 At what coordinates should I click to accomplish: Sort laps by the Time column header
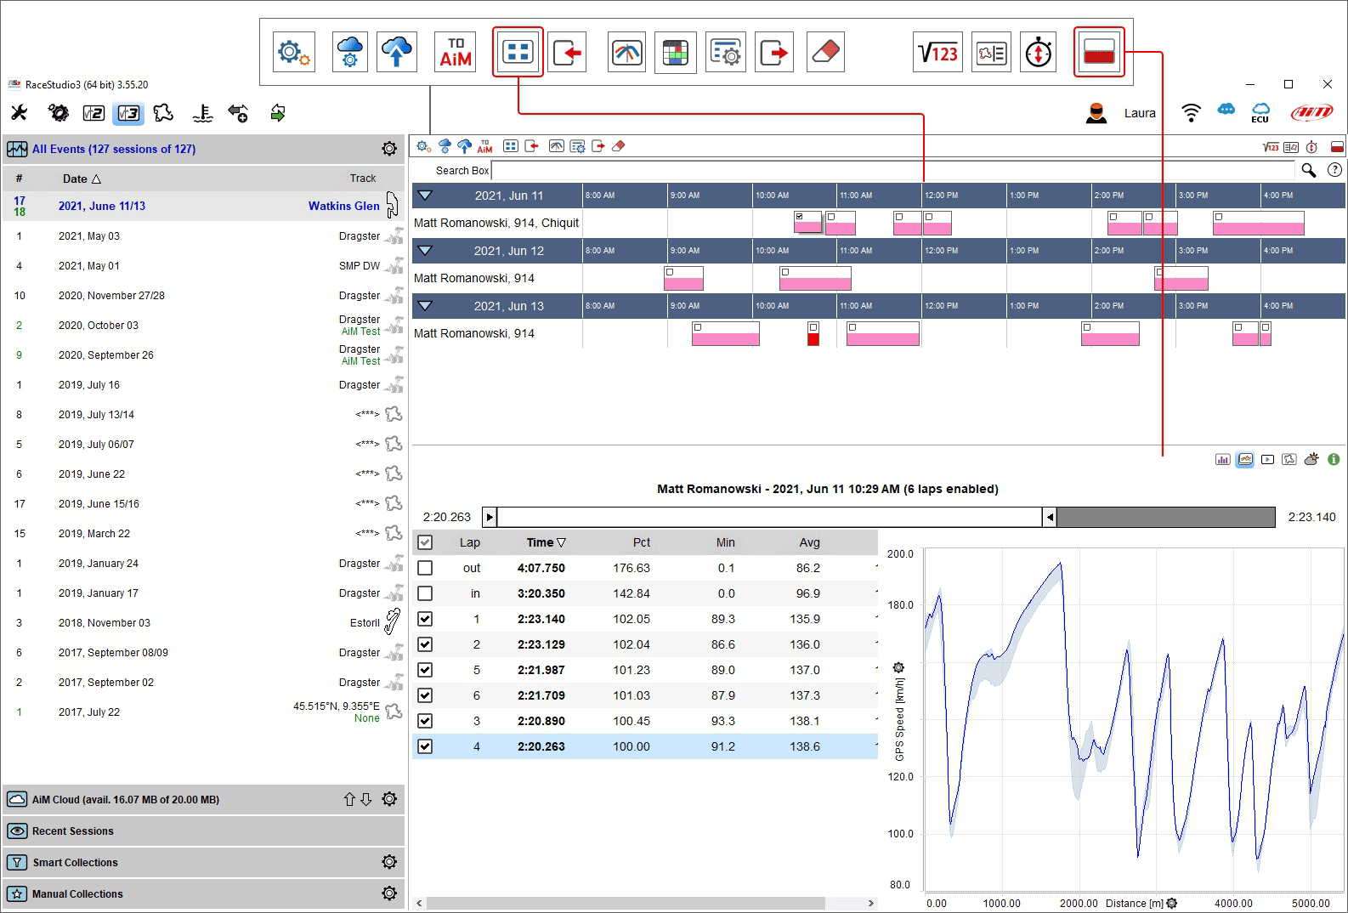coord(546,542)
